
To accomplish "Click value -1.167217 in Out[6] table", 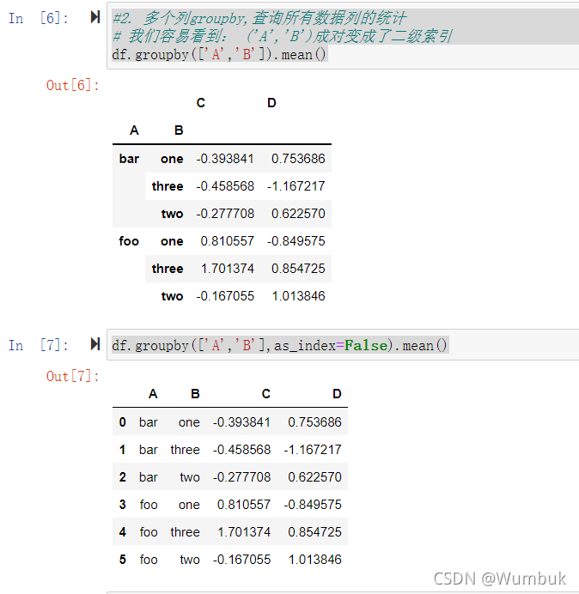I will click(296, 186).
